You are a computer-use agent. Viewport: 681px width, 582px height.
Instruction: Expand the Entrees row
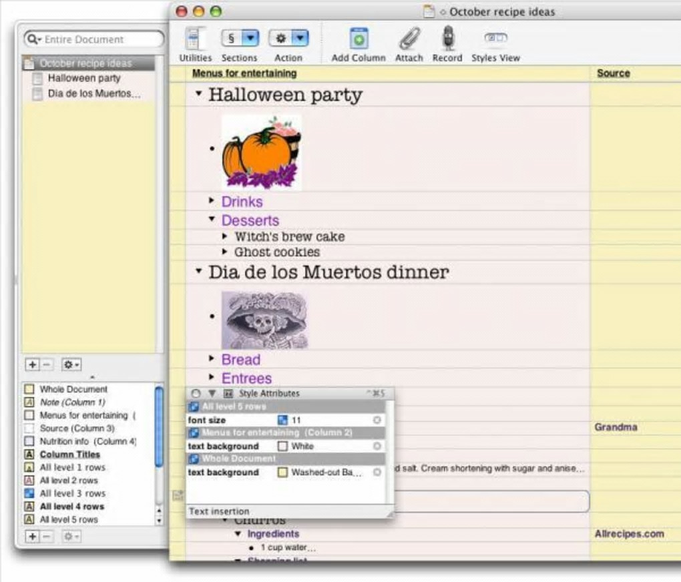point(212,377)
